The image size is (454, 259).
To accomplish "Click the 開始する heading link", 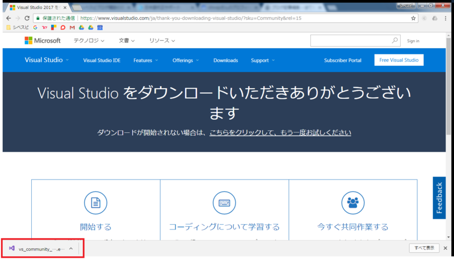I will tap(95, 227).
